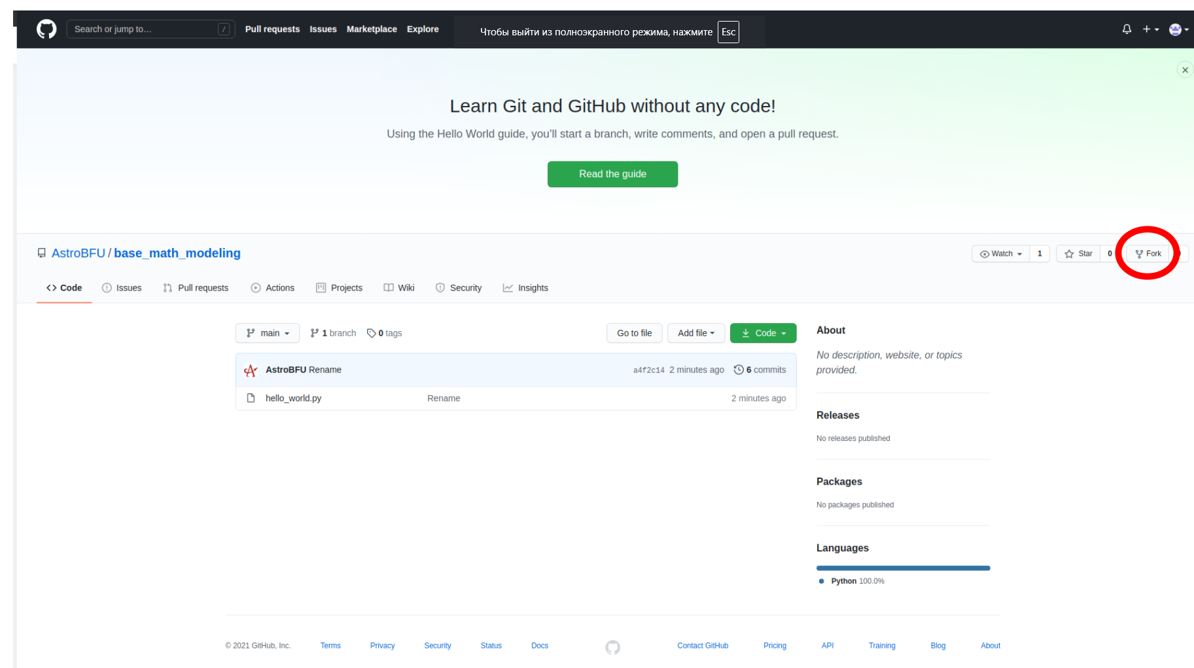This screenshot has height=668, width=1194.
Task: Open the latest Rename commit message
Action: (325, 370)
